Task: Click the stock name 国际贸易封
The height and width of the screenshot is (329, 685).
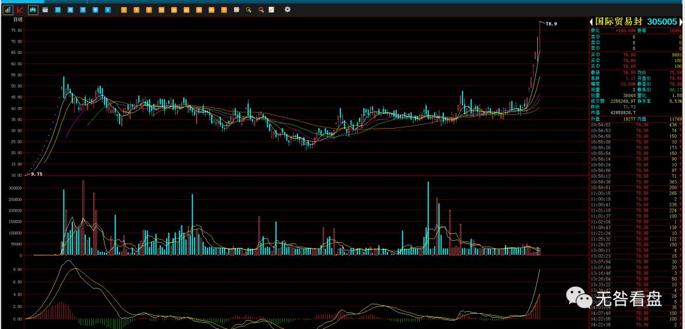Action: coord(618,22)
